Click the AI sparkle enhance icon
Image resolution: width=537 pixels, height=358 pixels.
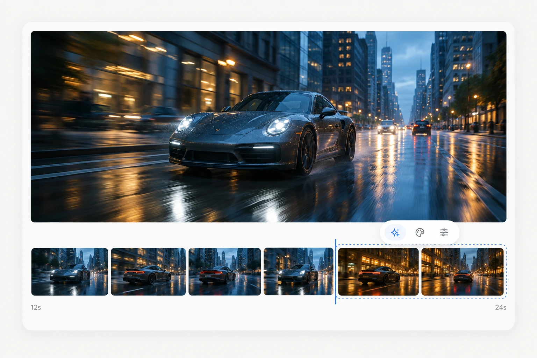click(395, 232)
